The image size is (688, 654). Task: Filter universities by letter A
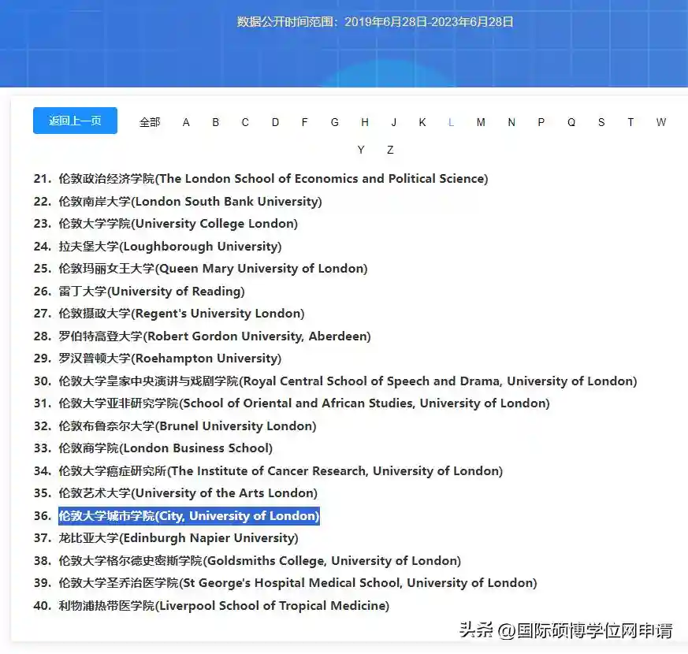(186, 122)
